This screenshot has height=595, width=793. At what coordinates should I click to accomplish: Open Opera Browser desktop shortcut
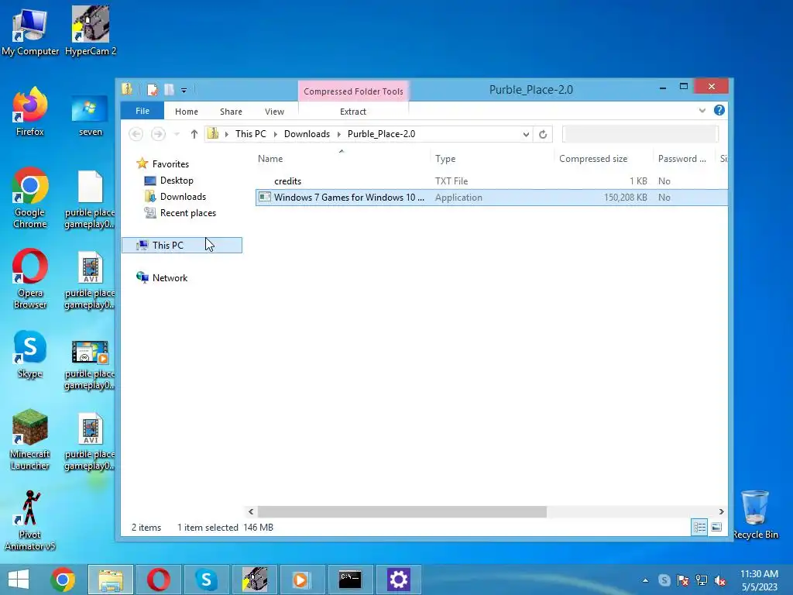pos(30,279)
